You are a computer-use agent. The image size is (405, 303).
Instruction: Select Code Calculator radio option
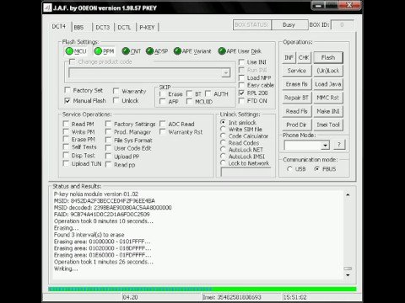coord(223,136)
